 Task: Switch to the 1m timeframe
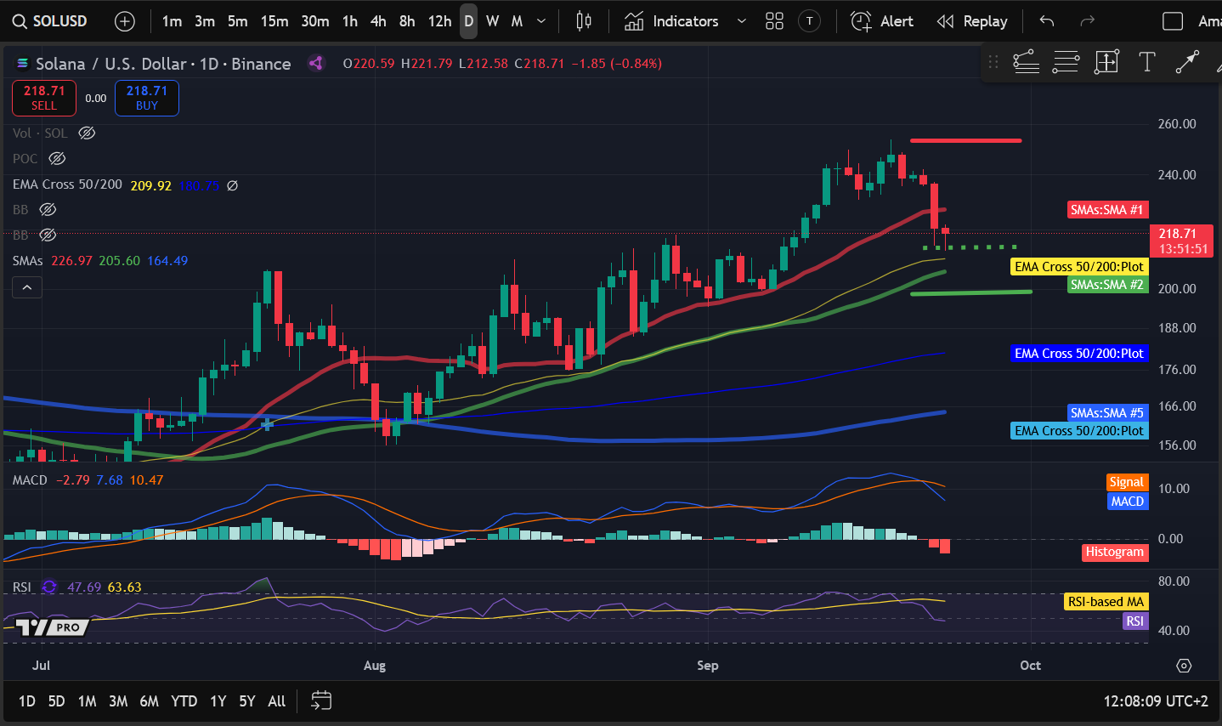pyautogui.click(x=172, y=21)
